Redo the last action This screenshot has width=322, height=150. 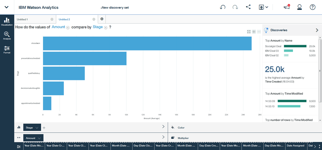(x=235, y=7)
